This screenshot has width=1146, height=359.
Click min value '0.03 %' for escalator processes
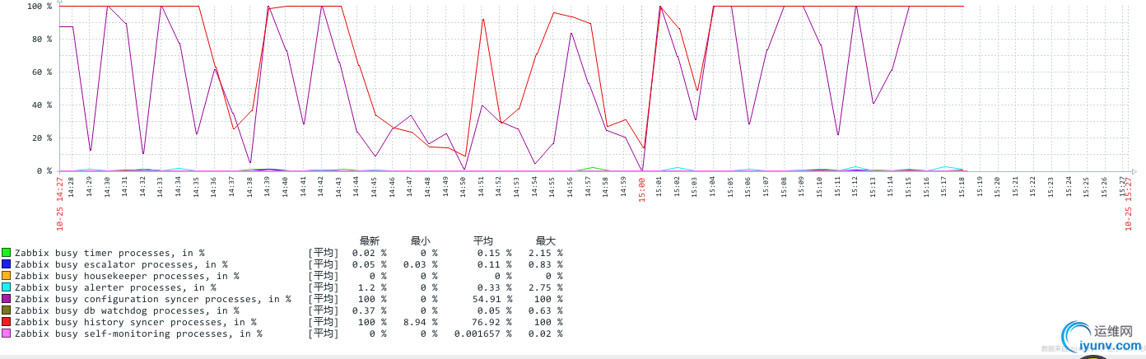[x=420, y=264]
